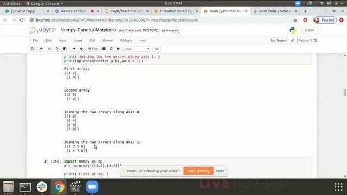Save the notebook with the floppy disk icon
The height and width of the screenshot is (195, 347).
point(33,49)
